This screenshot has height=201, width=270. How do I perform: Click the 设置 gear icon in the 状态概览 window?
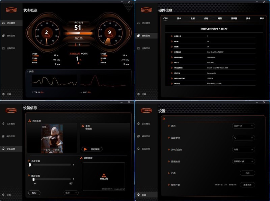point(3,94)
